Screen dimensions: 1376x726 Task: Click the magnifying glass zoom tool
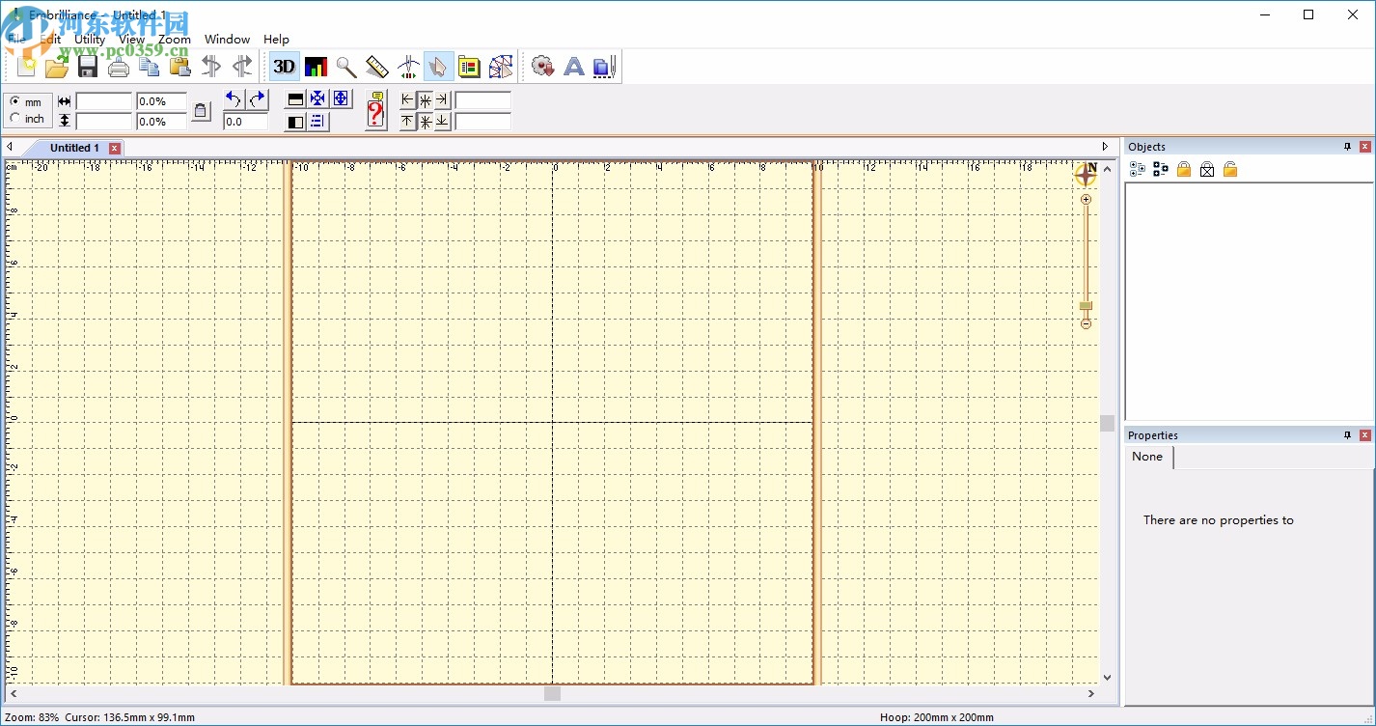coord(346,67)
